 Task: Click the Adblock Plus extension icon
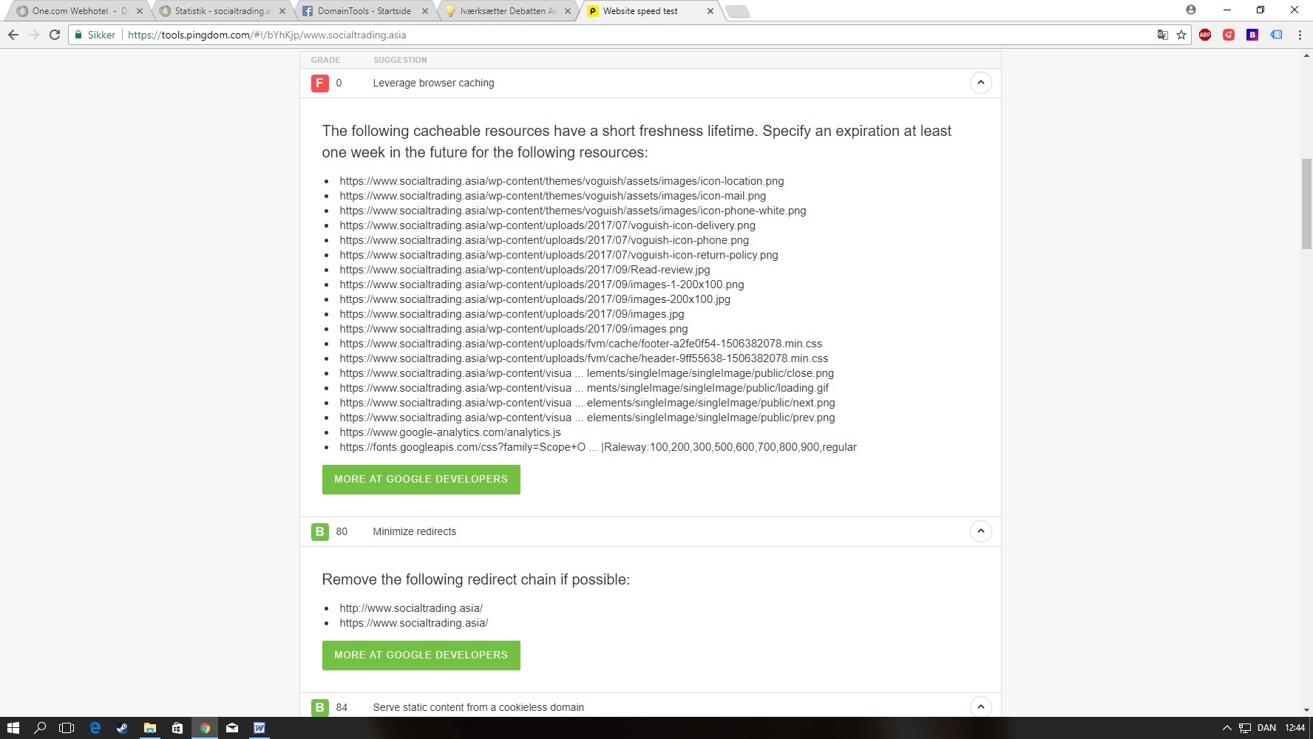tap(1205, 35)
